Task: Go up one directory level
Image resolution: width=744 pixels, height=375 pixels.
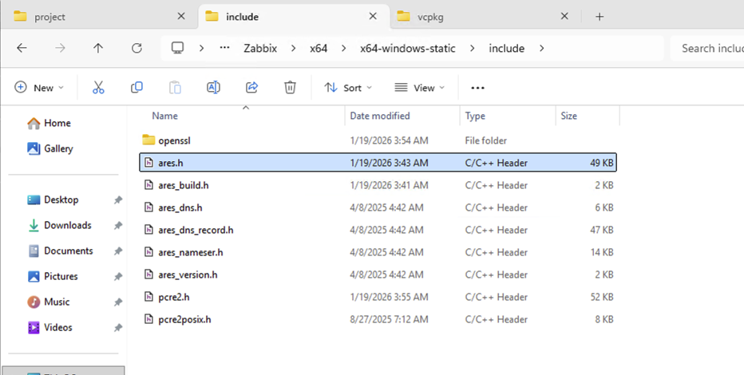Action: [x=98, y=48]
